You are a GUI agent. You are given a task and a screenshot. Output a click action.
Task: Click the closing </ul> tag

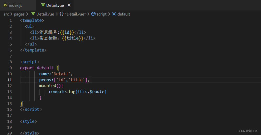point(31,44)
